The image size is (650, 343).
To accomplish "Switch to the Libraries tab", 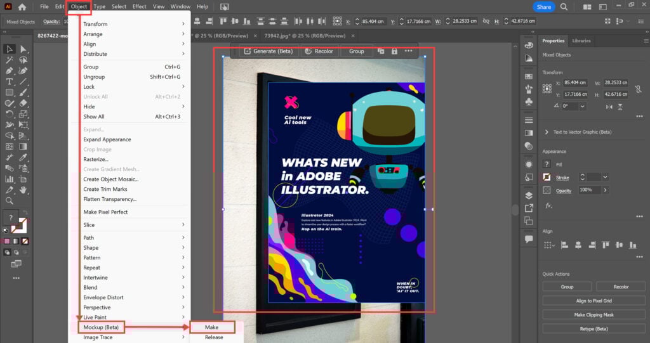I will pos(581,41).
